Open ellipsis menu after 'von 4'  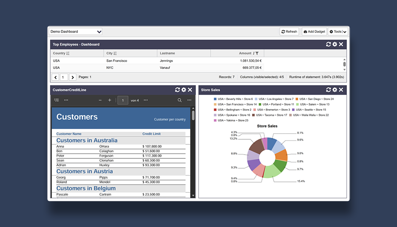pos(146,100)
